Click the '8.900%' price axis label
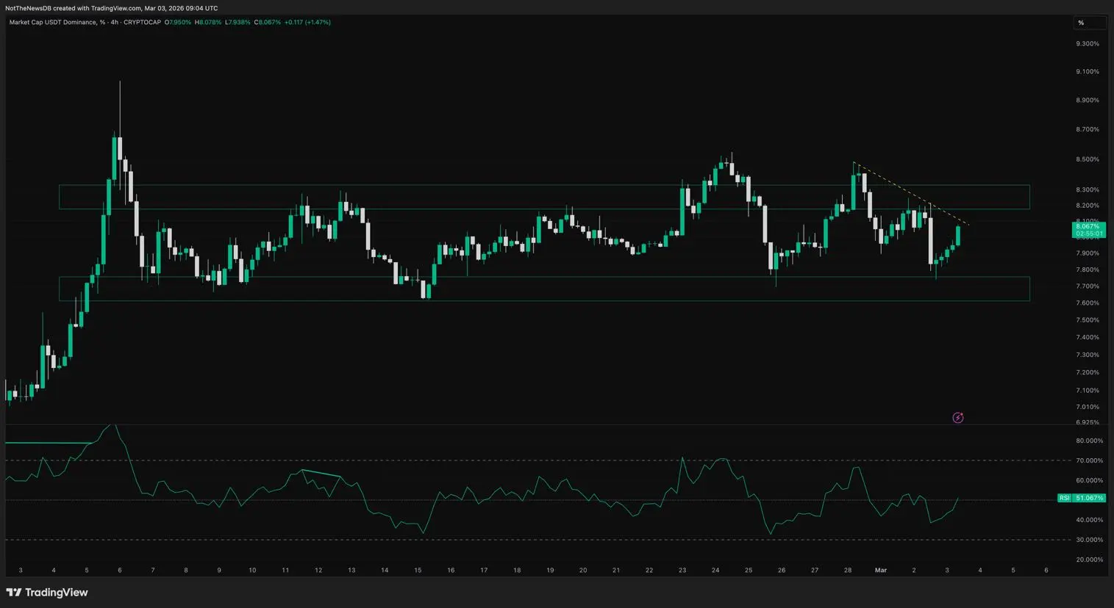1114x608 pixels. pyautogui.click(x=1088, y=101)
